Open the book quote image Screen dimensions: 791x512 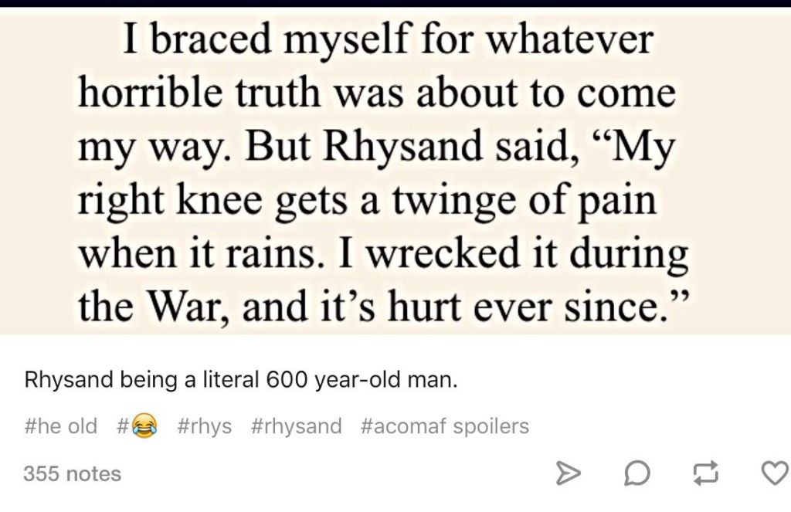(395, 171)
